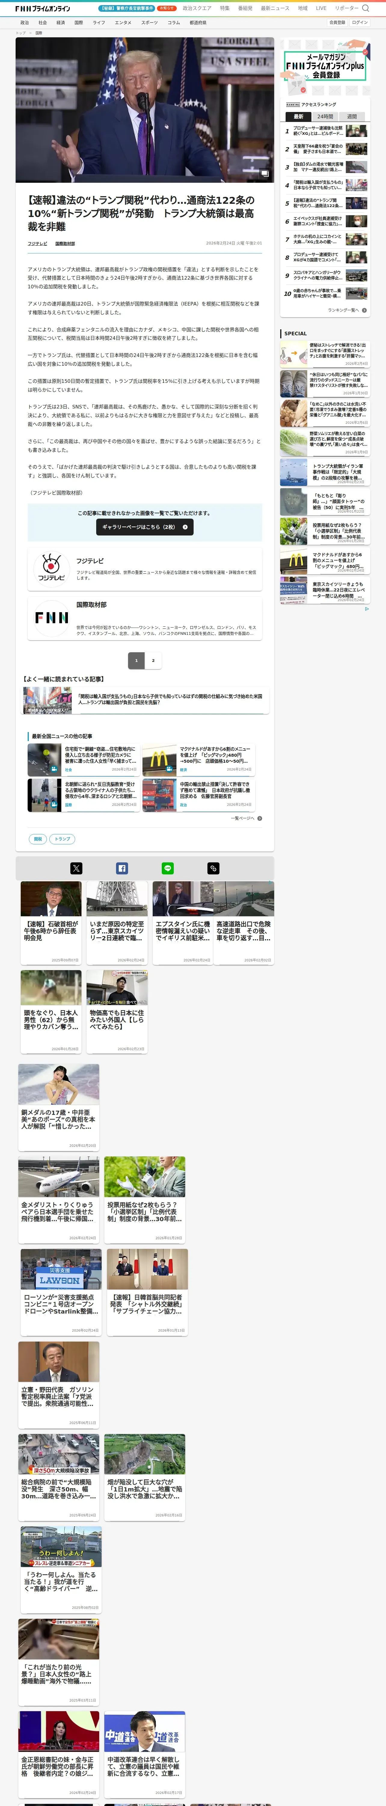Click the FNN Prime Online logo
Image resolution: width=386 pixels, height=1806 pixels.
point(43,8)
